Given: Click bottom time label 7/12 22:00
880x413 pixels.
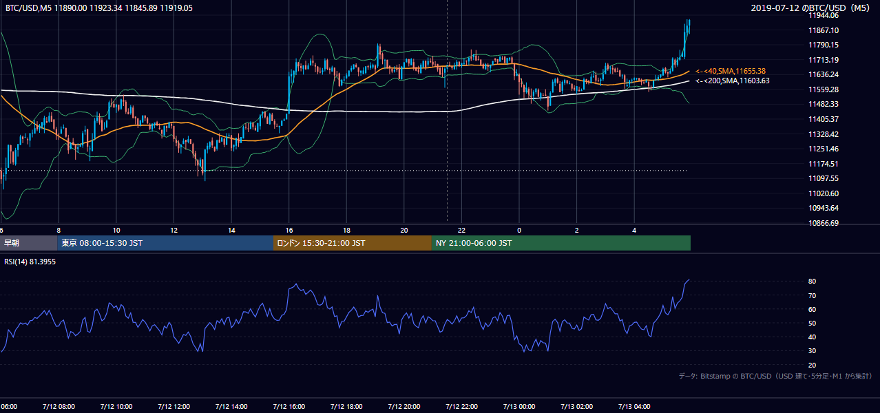Looking at the screenshot, I should [x=461, y=407].
